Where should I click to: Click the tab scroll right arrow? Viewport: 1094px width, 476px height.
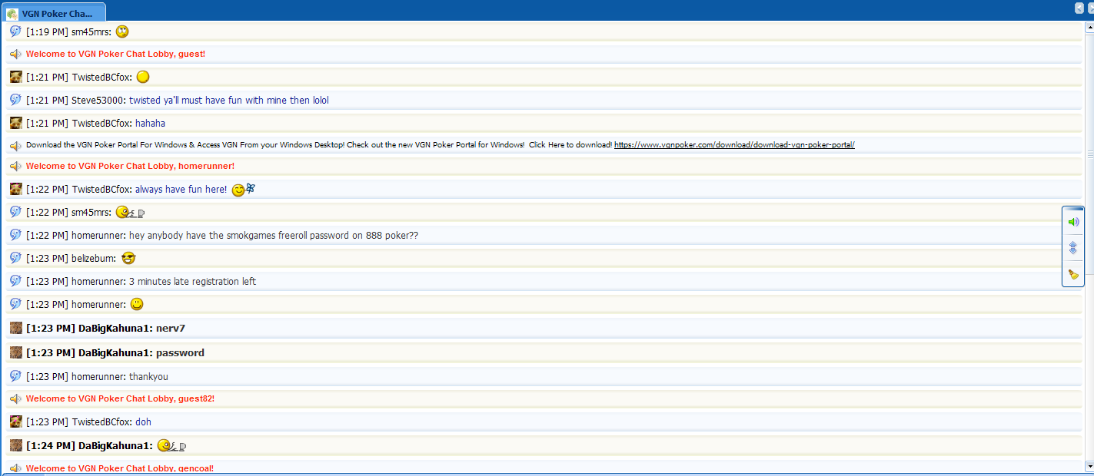pos(1089,7)
